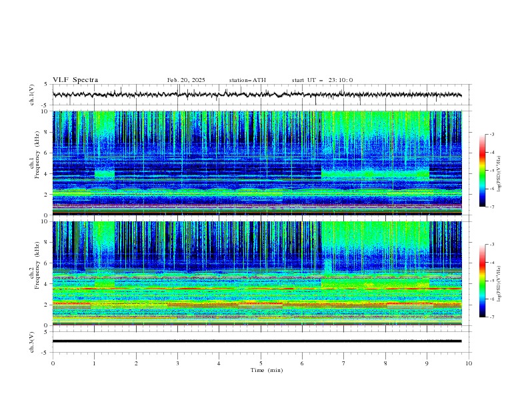528x408 pixels.
Task: Click the "ch.1(V)" waveform axis label
Action: pos(32,95)
